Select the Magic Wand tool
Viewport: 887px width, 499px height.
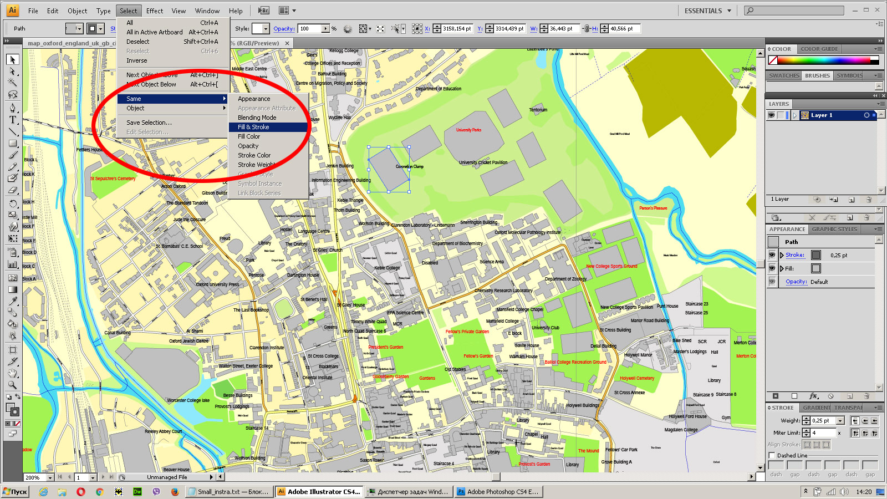pyautogui.click(x=12, y=82)
